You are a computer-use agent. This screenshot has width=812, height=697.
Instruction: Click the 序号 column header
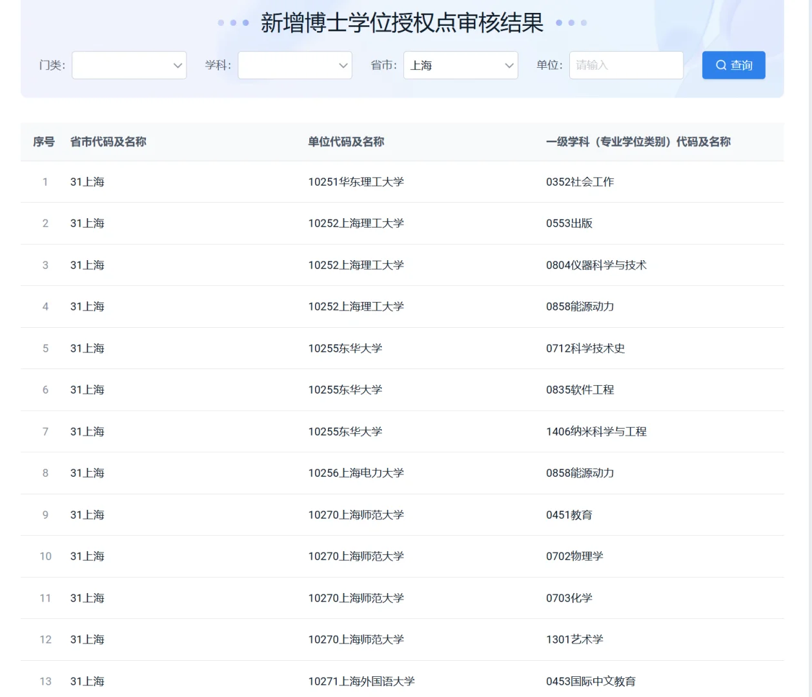tap(44, 142)
